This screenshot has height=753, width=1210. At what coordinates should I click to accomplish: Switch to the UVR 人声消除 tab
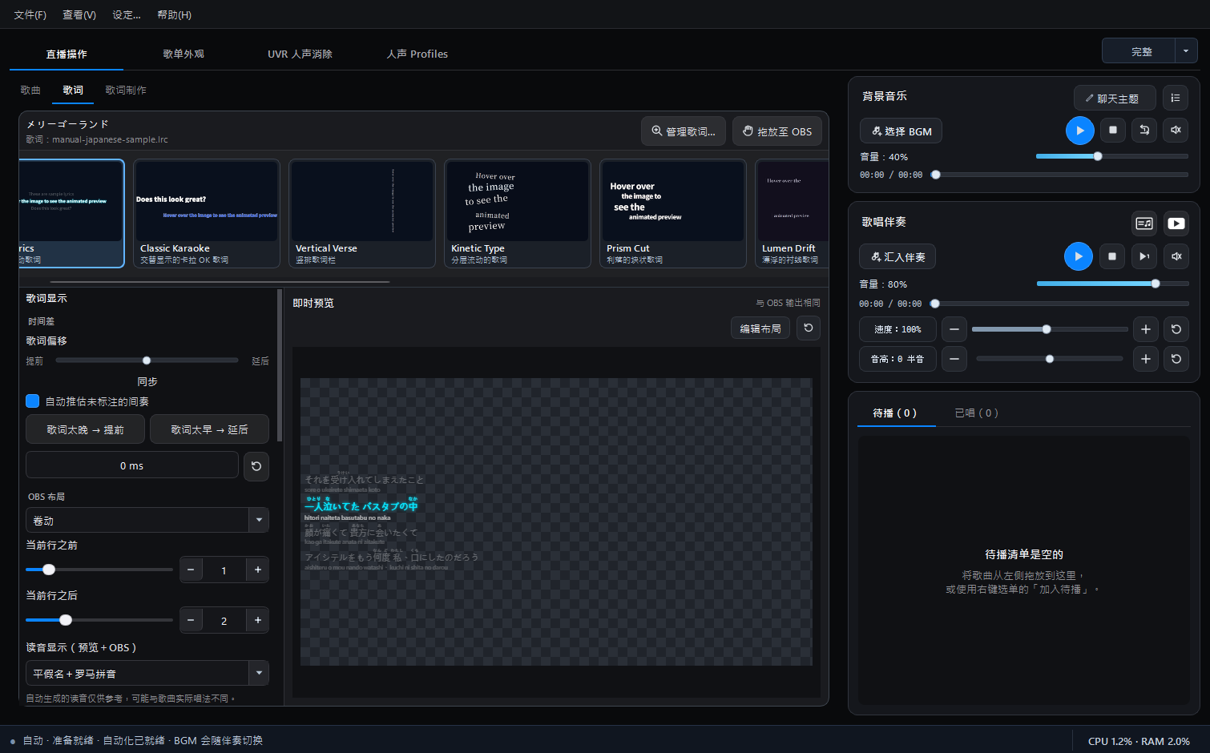(x=300, y=54)
